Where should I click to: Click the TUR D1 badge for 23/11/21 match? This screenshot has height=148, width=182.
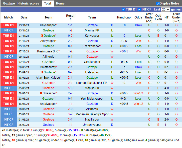(8, 25)
